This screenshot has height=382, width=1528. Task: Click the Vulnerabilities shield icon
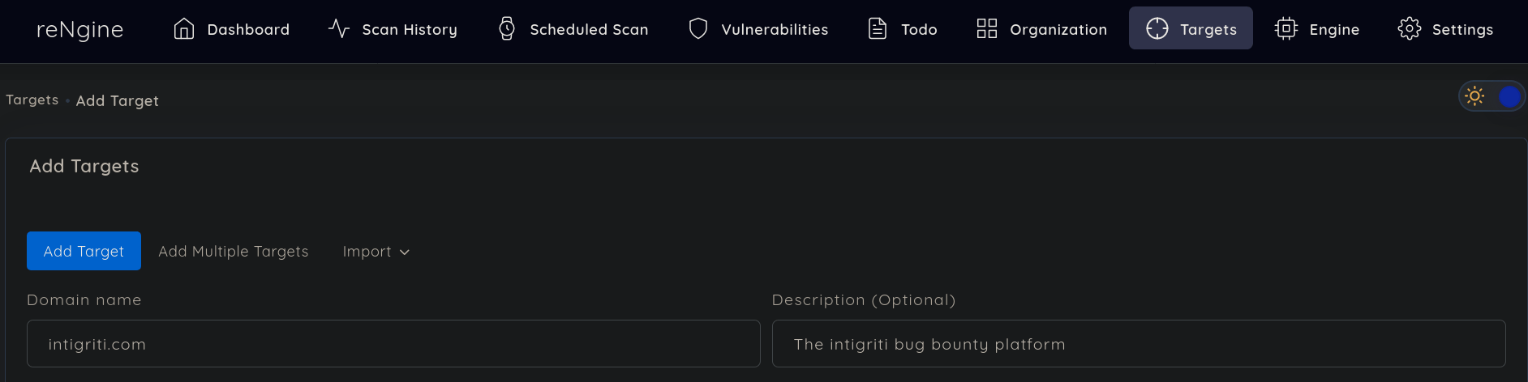(x=698, y=29)
